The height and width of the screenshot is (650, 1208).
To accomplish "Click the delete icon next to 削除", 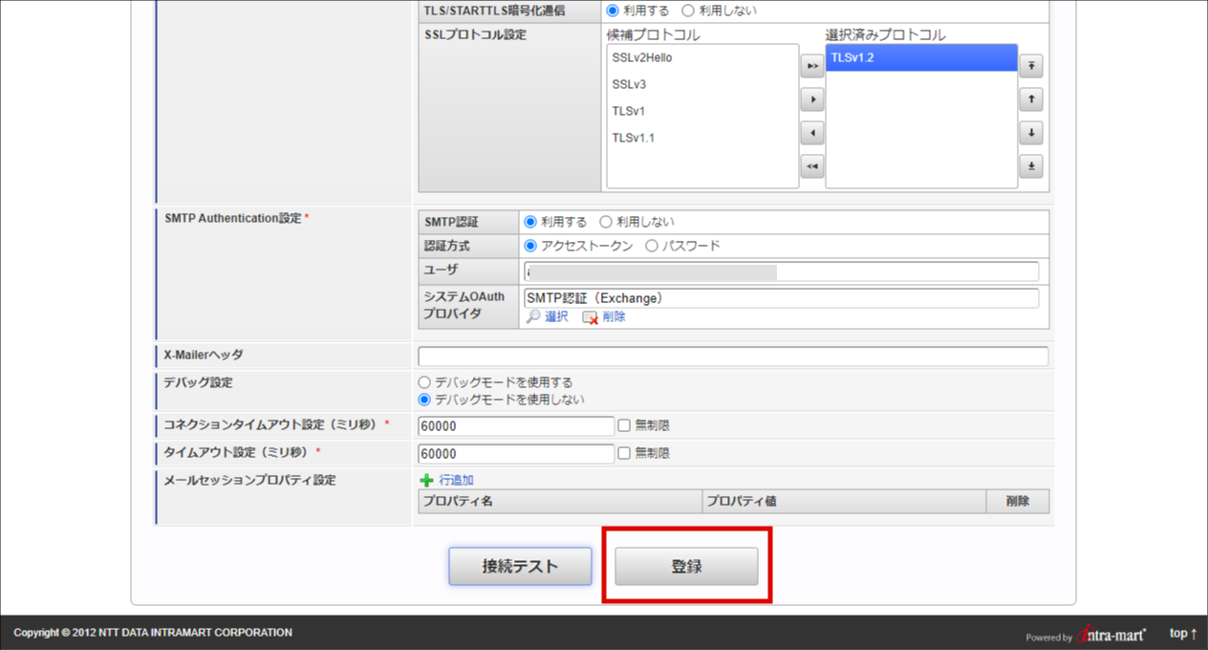I will [590, 317].
